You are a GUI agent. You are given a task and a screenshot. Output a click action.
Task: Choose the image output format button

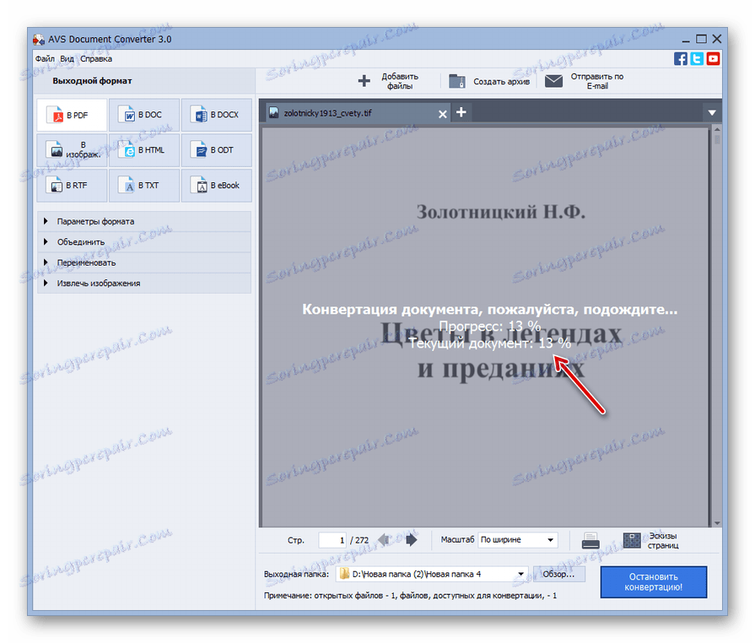coord(72,150)
